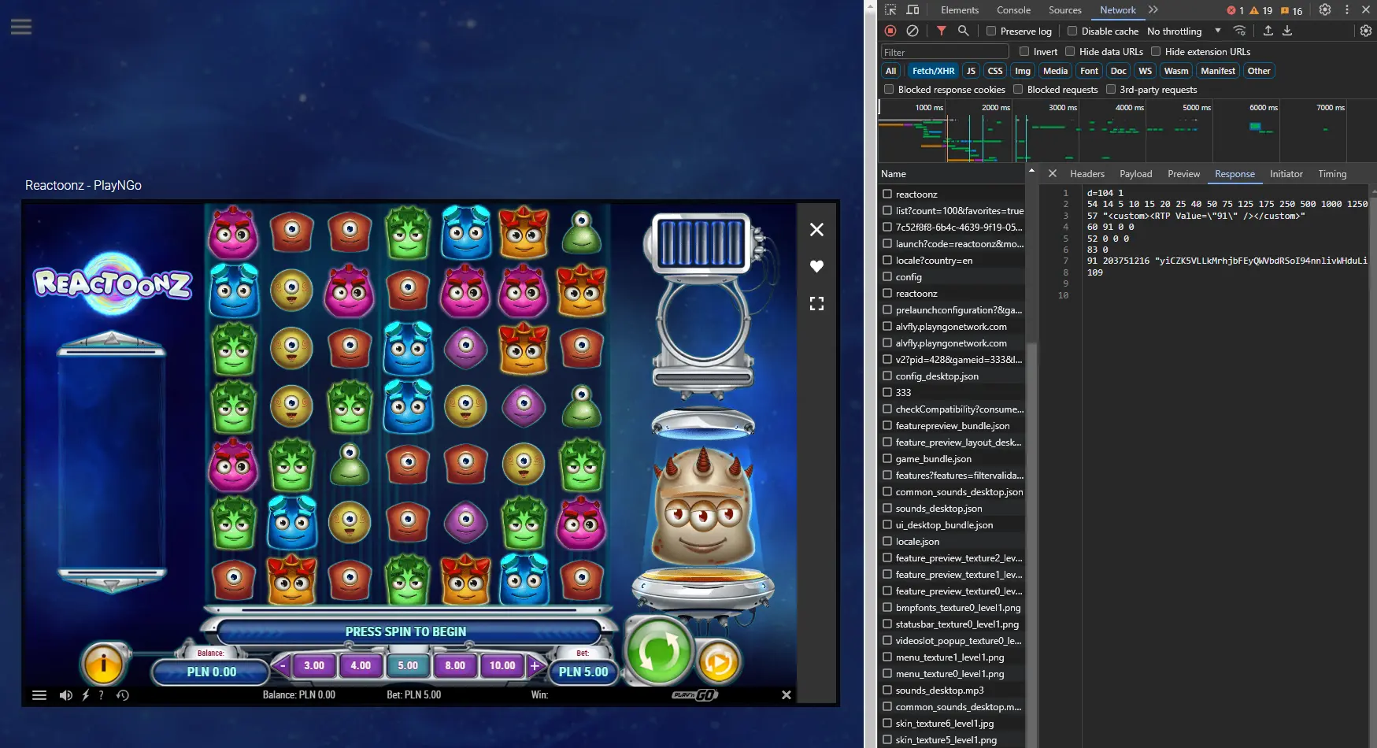Image resolution: width=1377 pixels, height=748 pixels.
Task: Select the All request type filter
Action: click(890, 71)
